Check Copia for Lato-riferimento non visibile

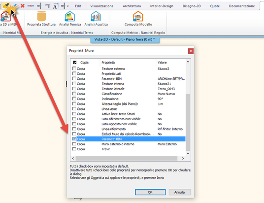[74, 119]
